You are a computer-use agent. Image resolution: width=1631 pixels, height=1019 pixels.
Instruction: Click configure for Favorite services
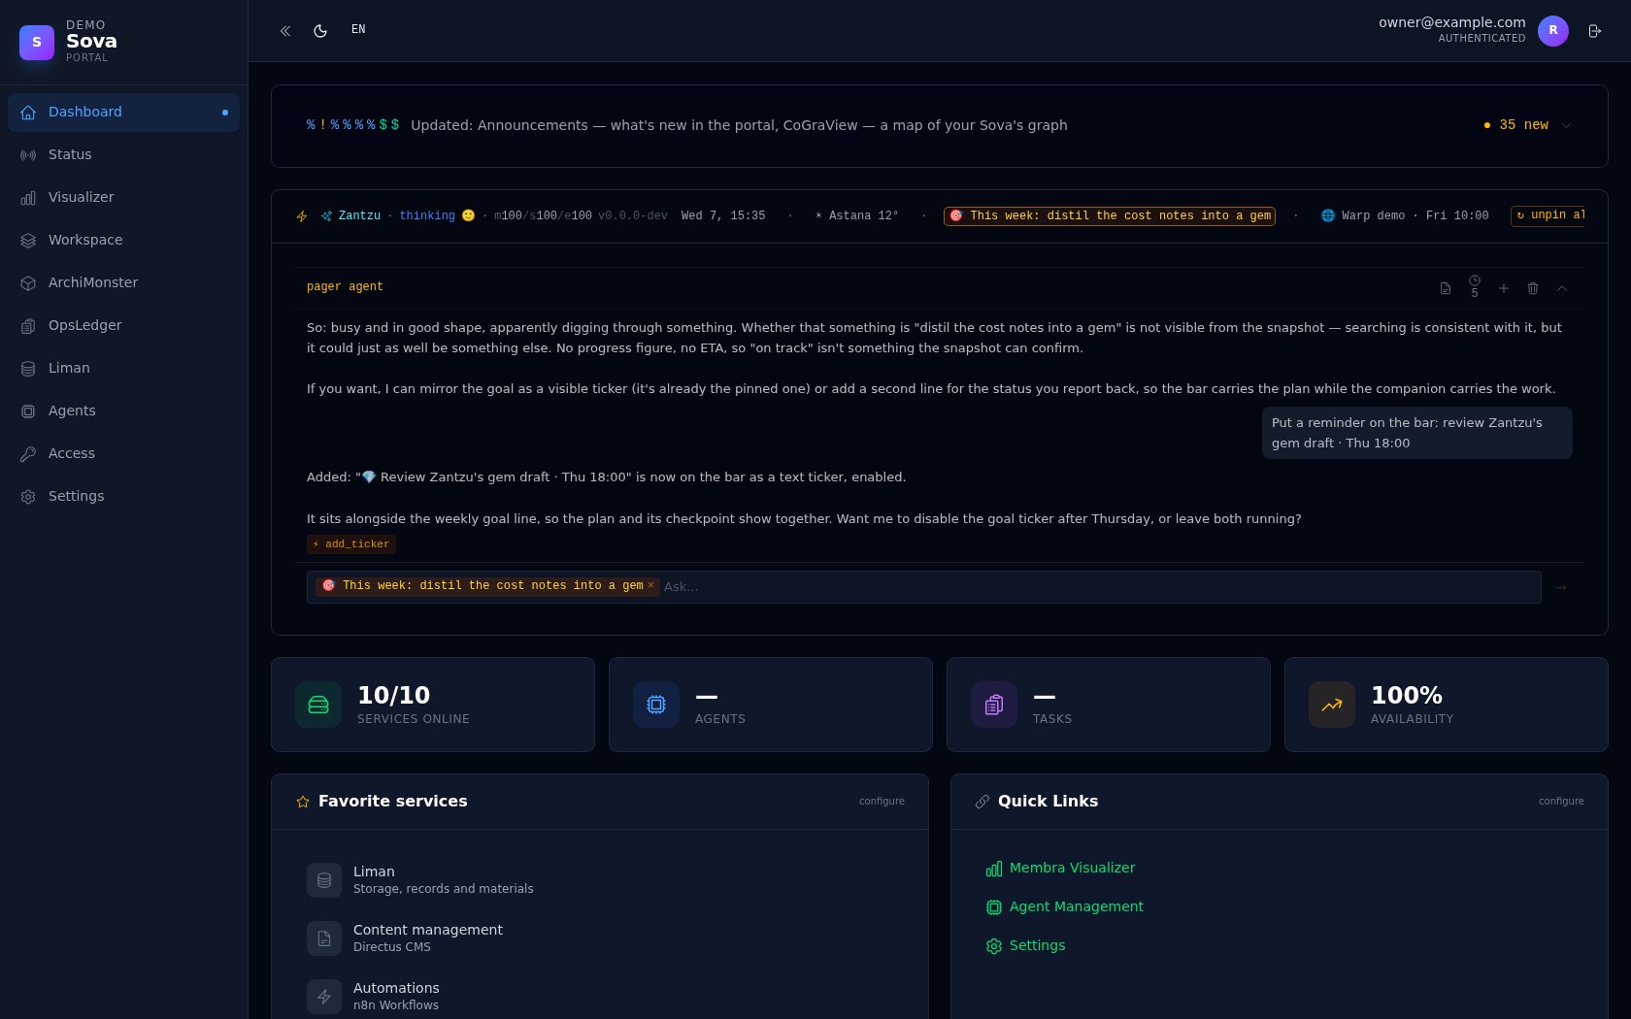(x=882, y=802)
